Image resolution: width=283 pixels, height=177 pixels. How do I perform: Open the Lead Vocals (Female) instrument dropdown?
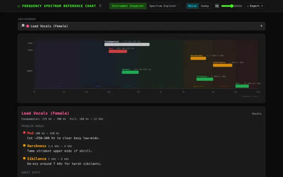(x=141, y=26)
